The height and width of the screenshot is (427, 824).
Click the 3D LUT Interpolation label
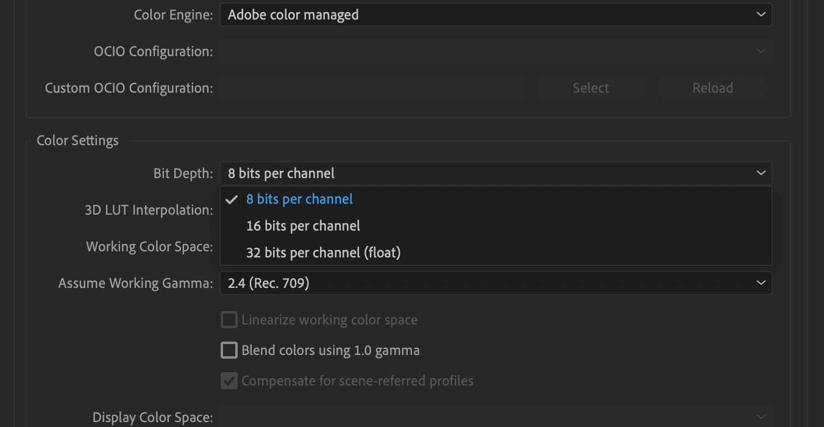pyautogui.click(x=149, y=210)
